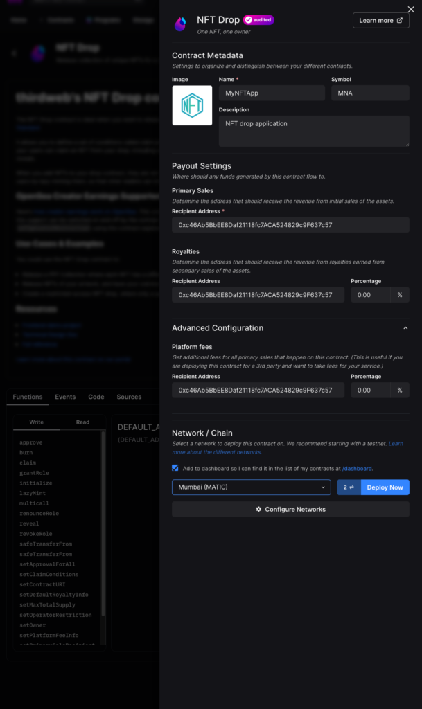Screen dimensions: 422x709
Task: Select the setClaimConditions function
Action: tap(49, 574)
